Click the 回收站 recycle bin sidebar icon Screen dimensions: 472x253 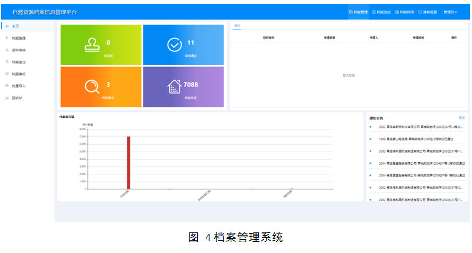click(6, 98)
